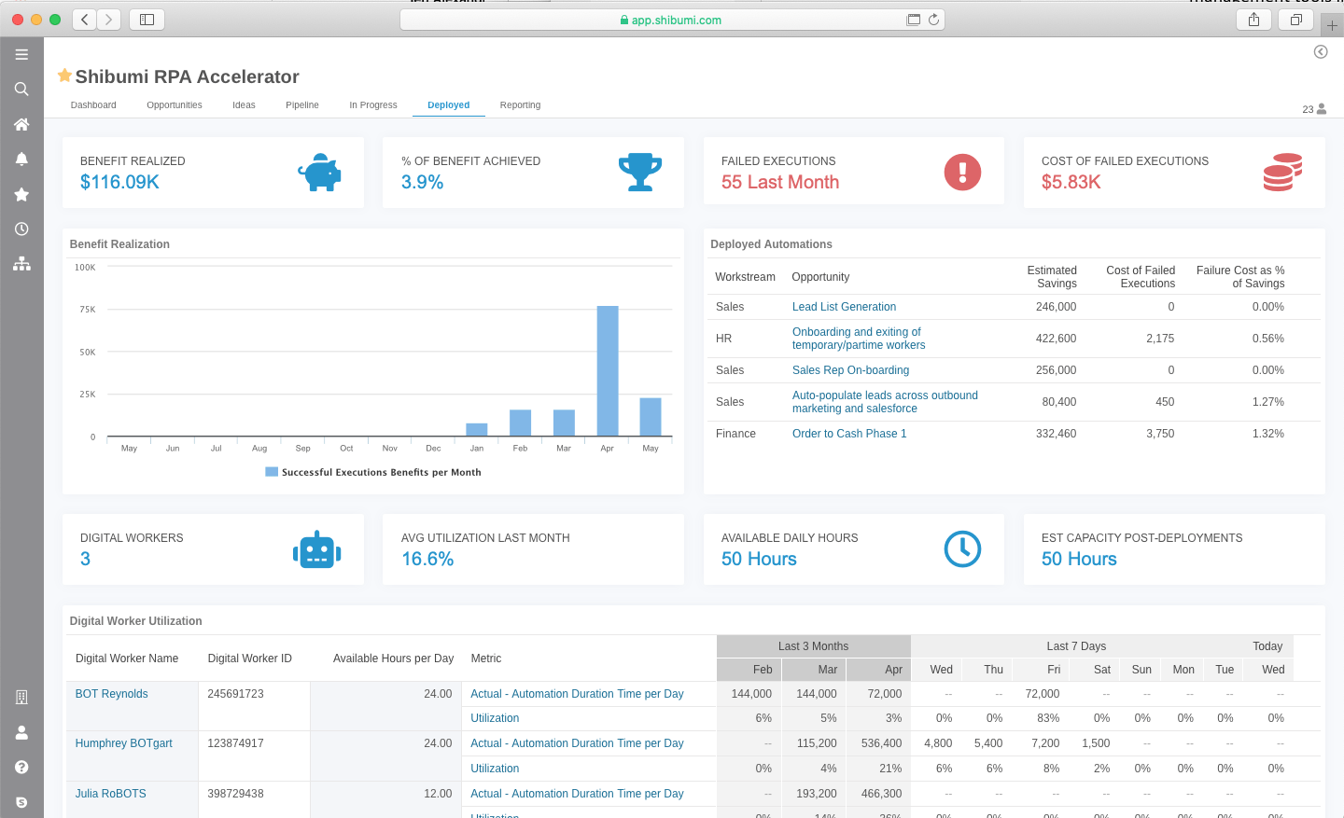This screenshot has width=1344, height=818.
Task: Open user profile icon in sidebar
Action: (x=21, y=732)
